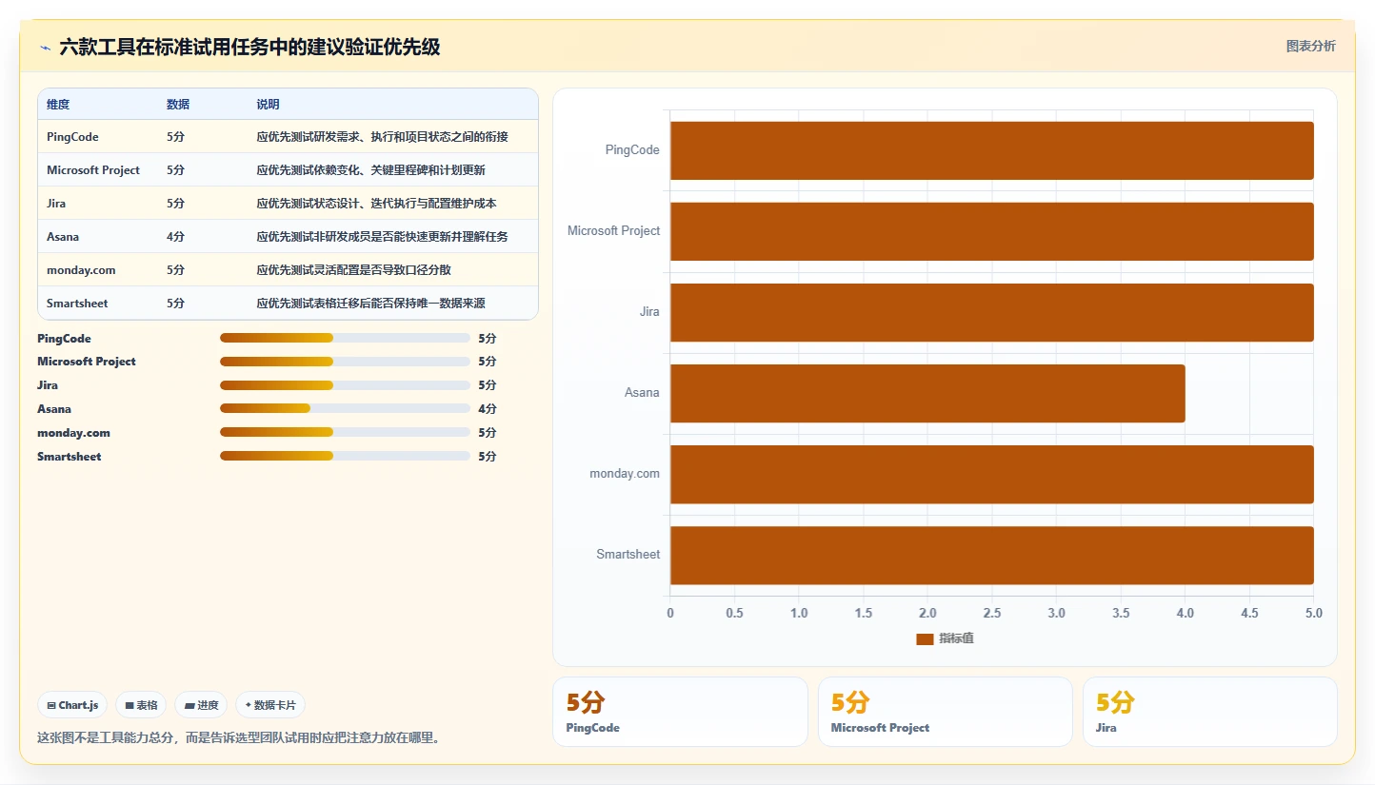Click the 说明 column header
This screenshot has width=1375, height=785.
tap(268, 105)
